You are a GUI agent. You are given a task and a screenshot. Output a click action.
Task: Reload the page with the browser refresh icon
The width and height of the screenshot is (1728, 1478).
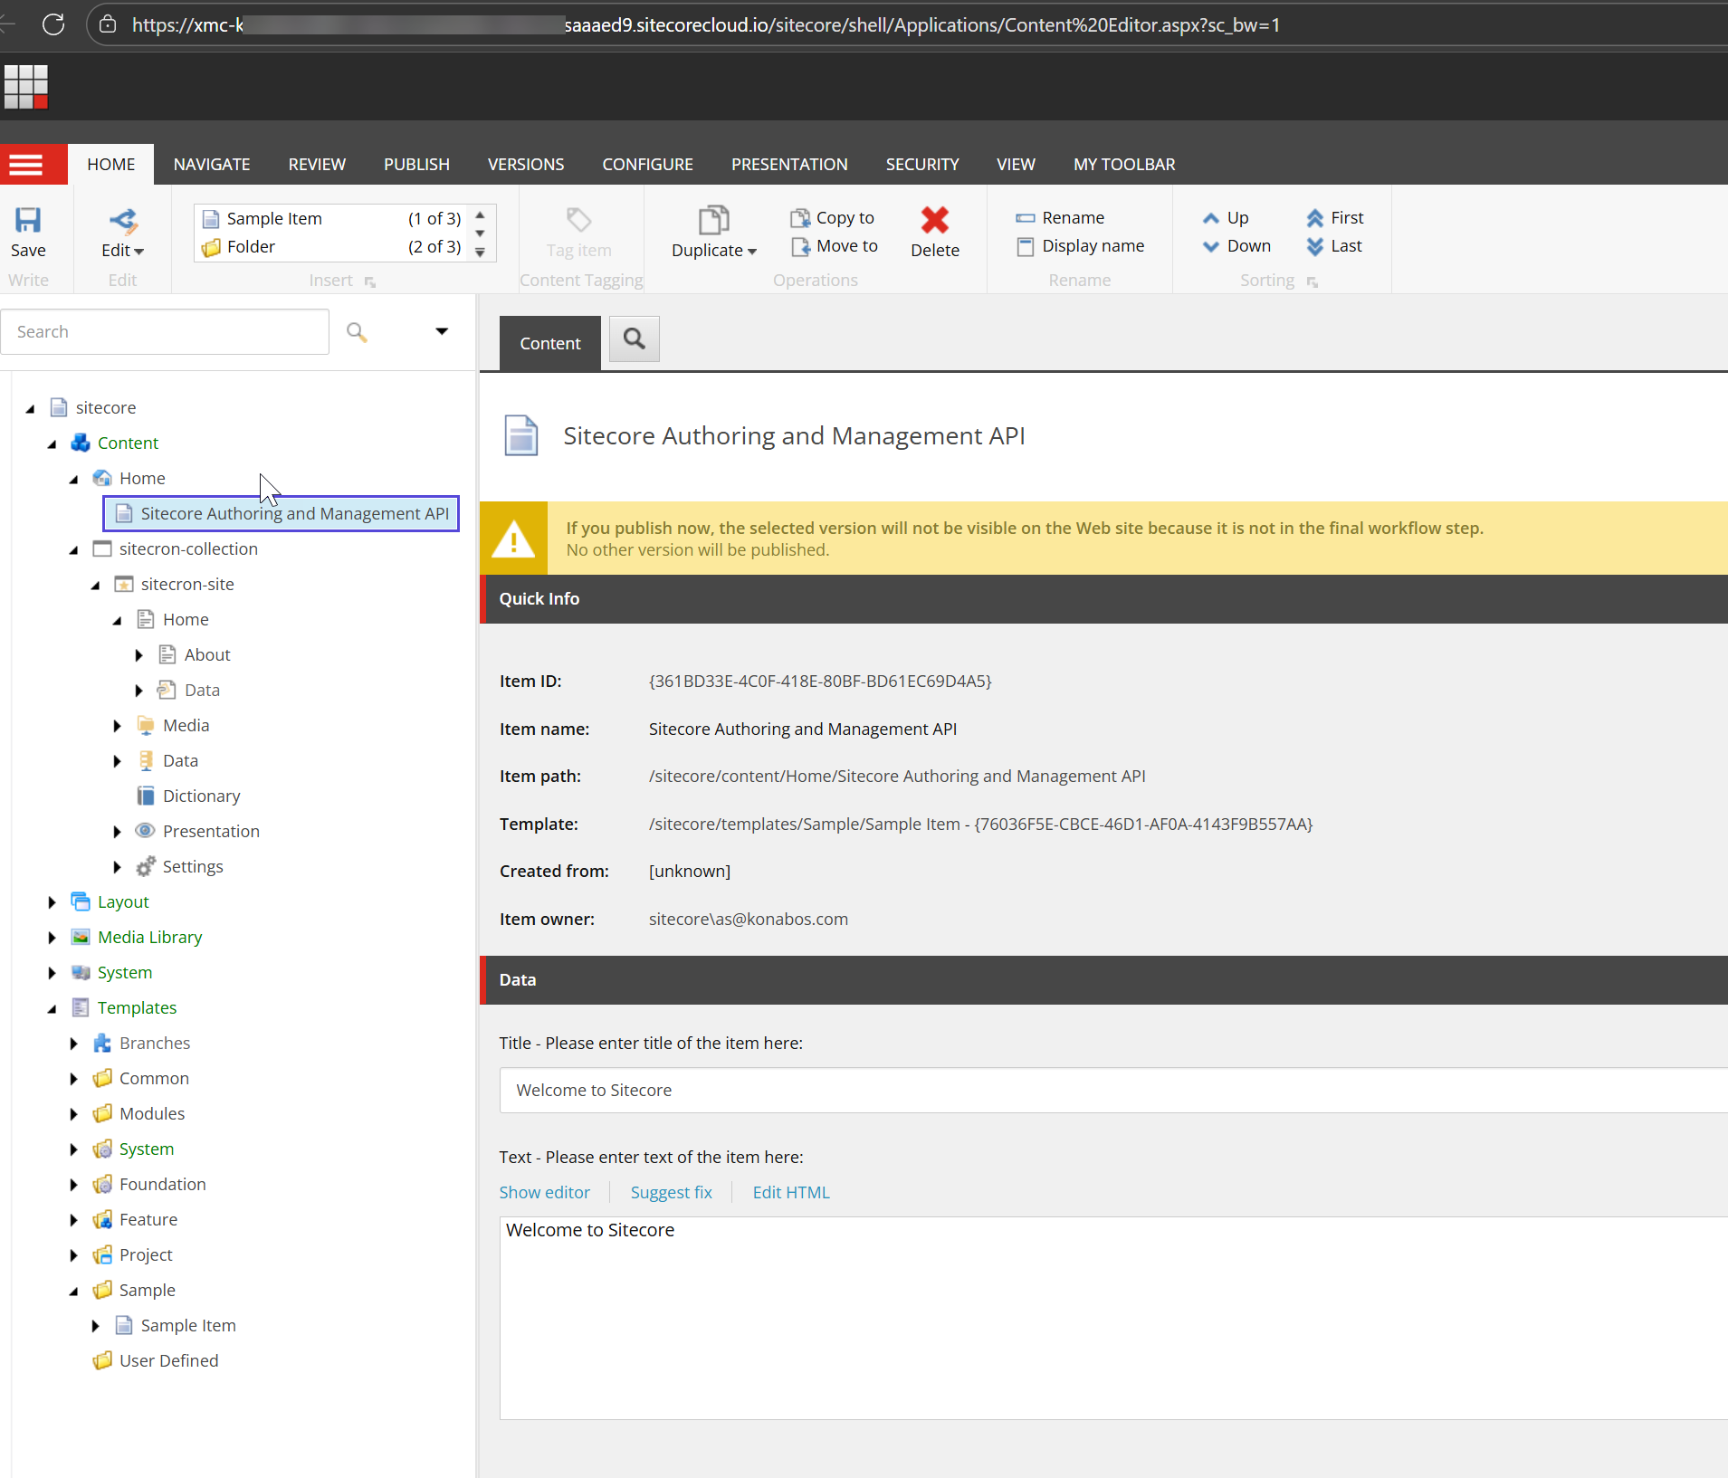click(x=53, y=24)
